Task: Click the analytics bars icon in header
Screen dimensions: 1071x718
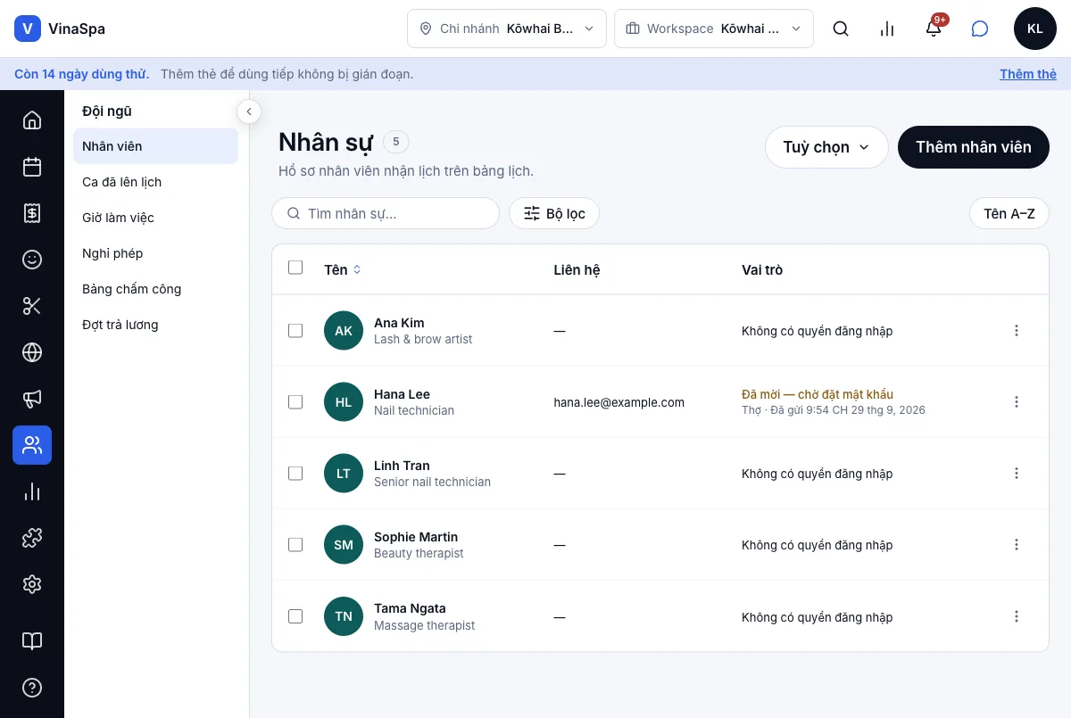Action: (x=887, y=29)
